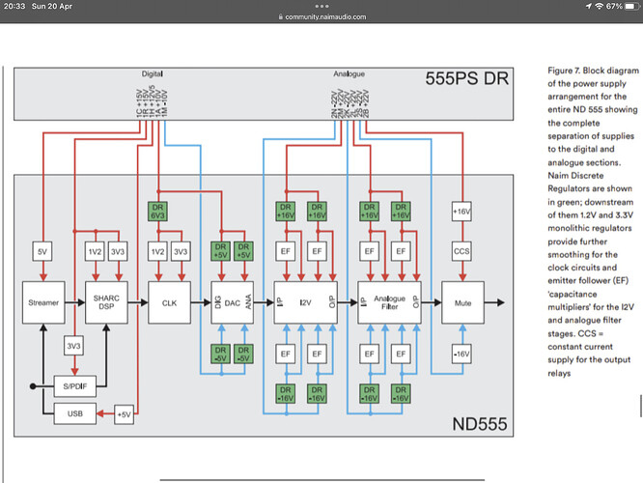Tap the green DR 6V3 regulator box
This screenshot has width=643, height=483.
(158, 211)
